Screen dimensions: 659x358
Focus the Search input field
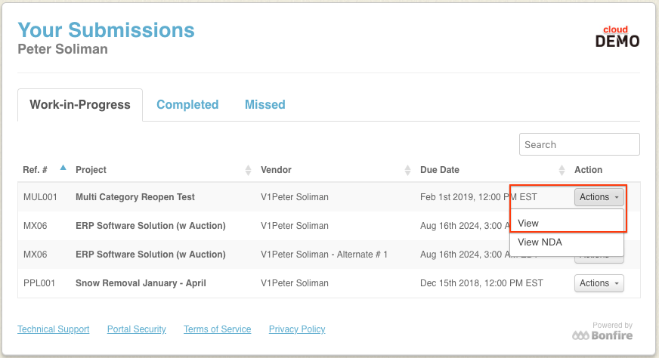[x=579, y=144]
